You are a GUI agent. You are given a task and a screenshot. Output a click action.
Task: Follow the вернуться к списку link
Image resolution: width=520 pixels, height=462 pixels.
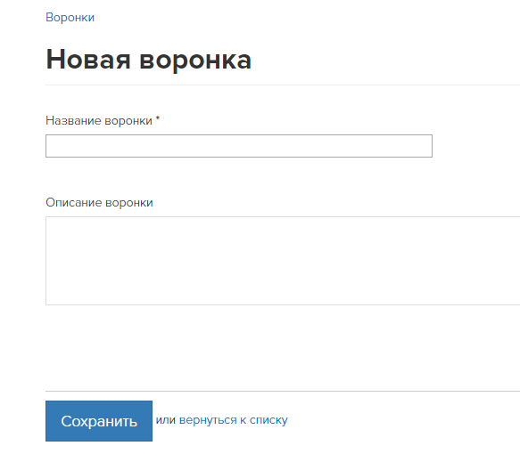[x=234, y=420]
